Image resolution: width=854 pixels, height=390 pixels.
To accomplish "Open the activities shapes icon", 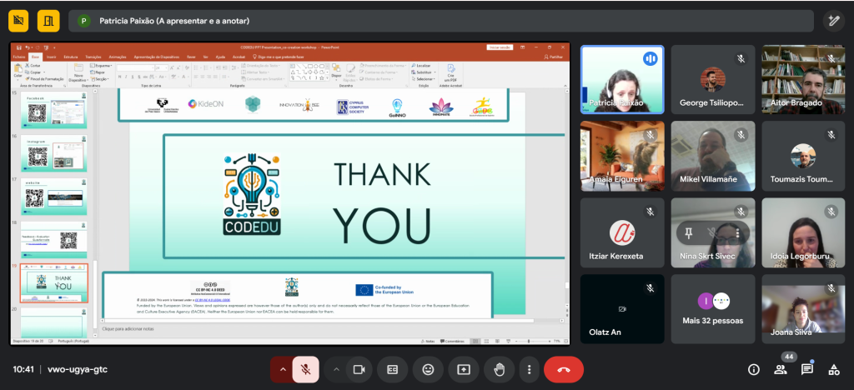I will (833, 369).
